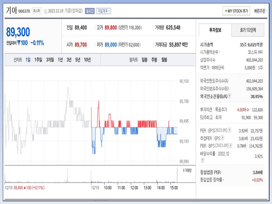The width and height of the screenshot is (272, 204).
Task: Open the help icon next to 외국인소진율(B/A)
Action: point(229,96)
